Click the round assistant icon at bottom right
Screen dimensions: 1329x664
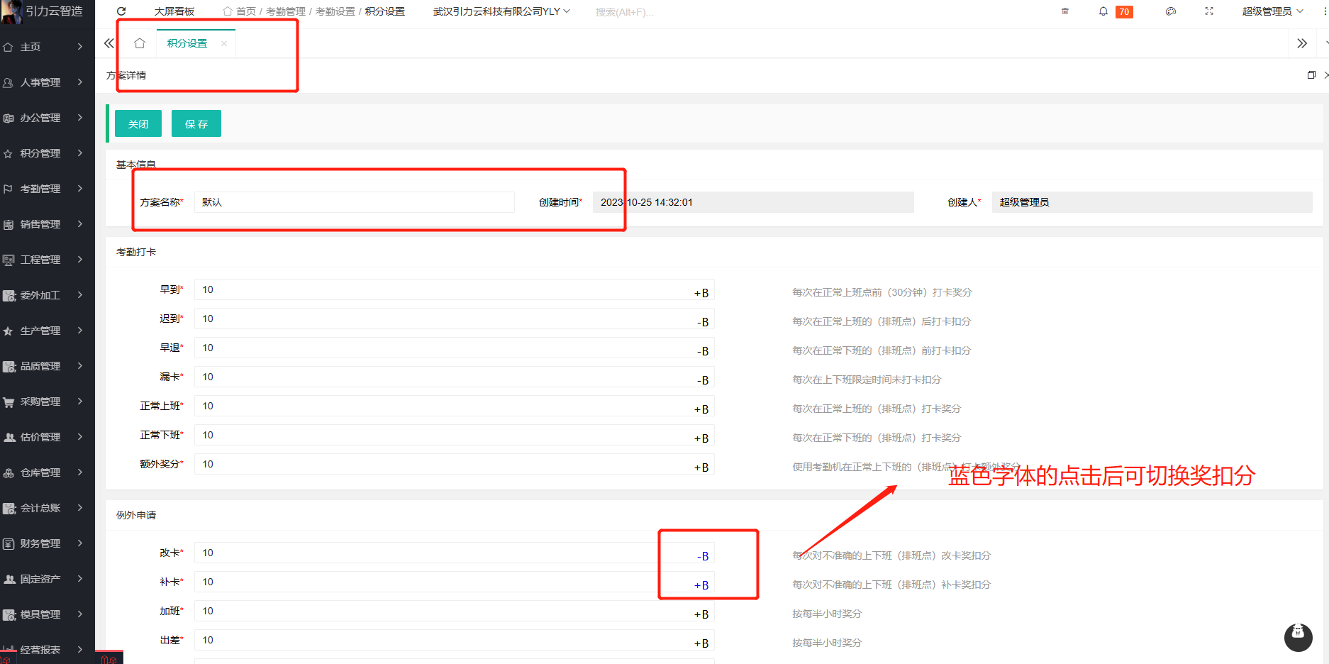point(1298,637)
